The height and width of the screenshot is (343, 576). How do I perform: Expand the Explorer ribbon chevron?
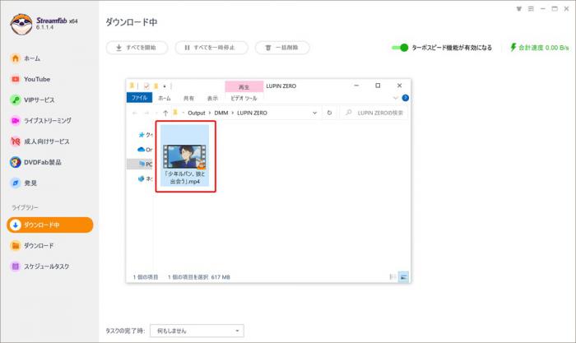pyautogui.click(x=395, y=98)
